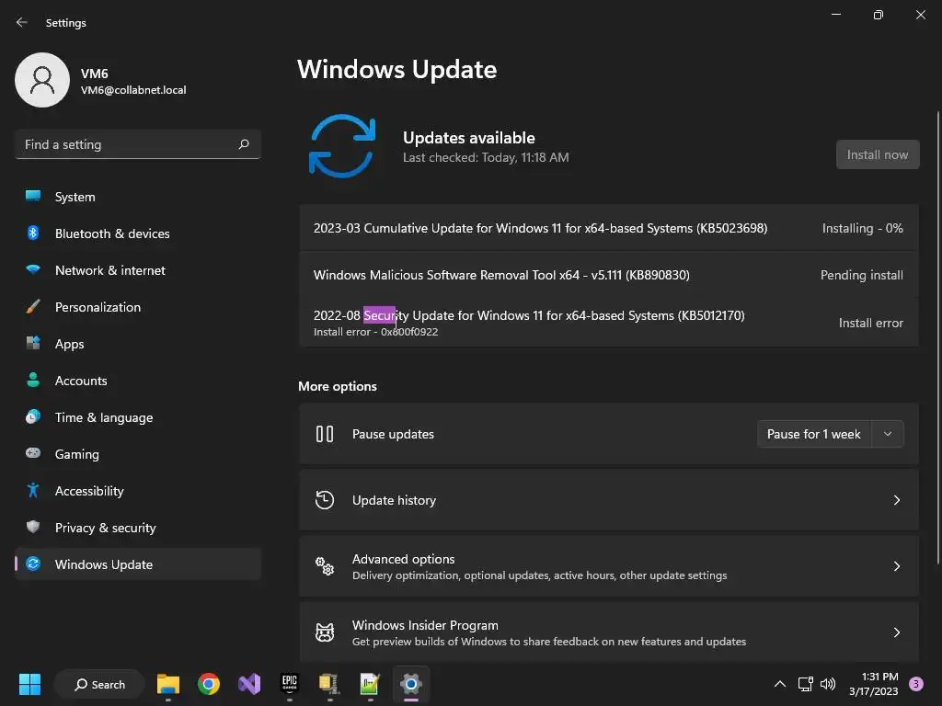
Task: Open the notification badge showing 3
Action: point(916,683)
